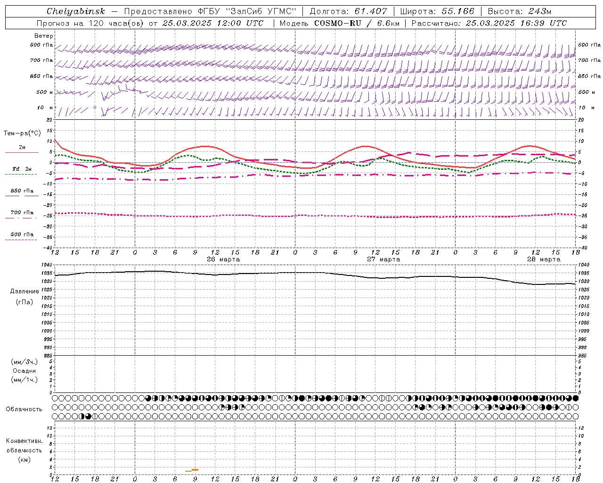The width and height of the screenshot is (603, 483).
Task: Click the 'Высота: 243м' elevation text
Action: coord(520,11)
